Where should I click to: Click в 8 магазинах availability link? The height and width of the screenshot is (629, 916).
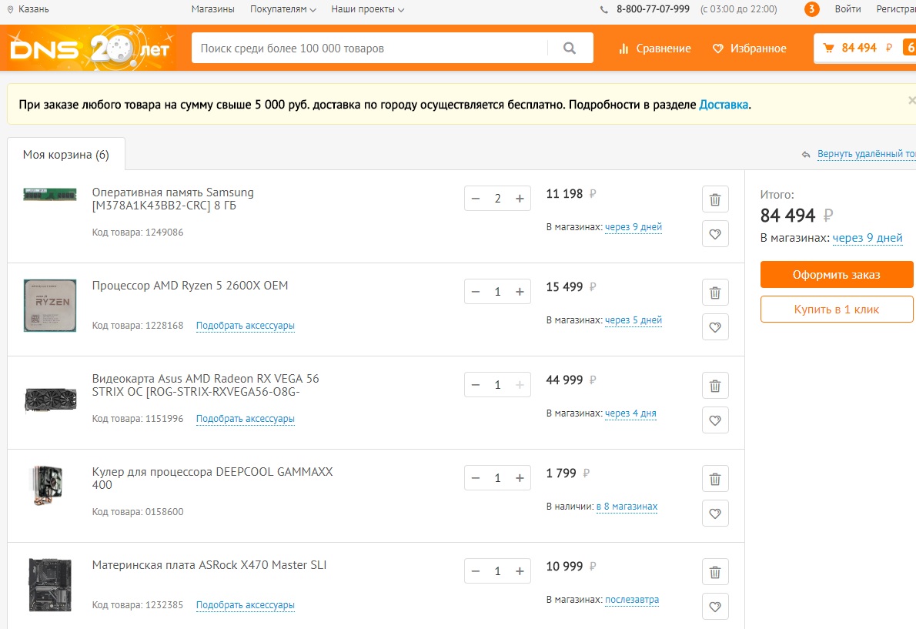pyautogui.click(x=627, y=507)
